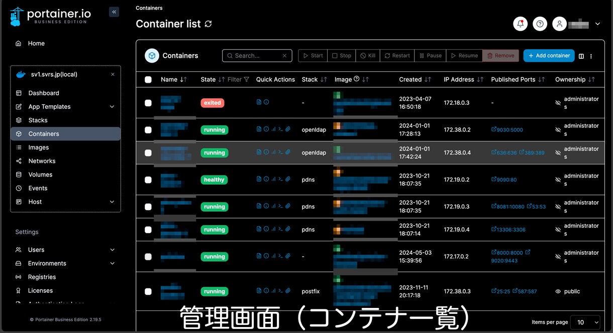Expand the Users settings submenu
613x333 pixels.
(112, 250)
